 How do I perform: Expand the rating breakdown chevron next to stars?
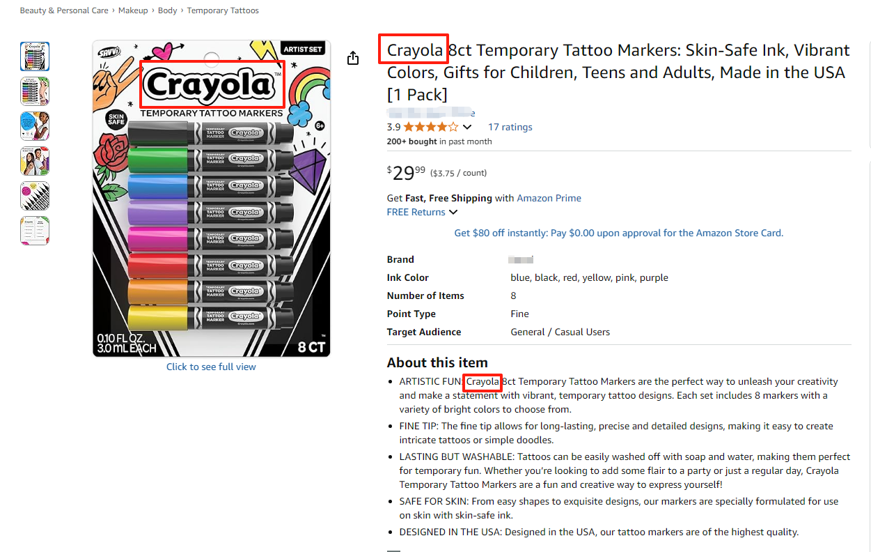467,127
